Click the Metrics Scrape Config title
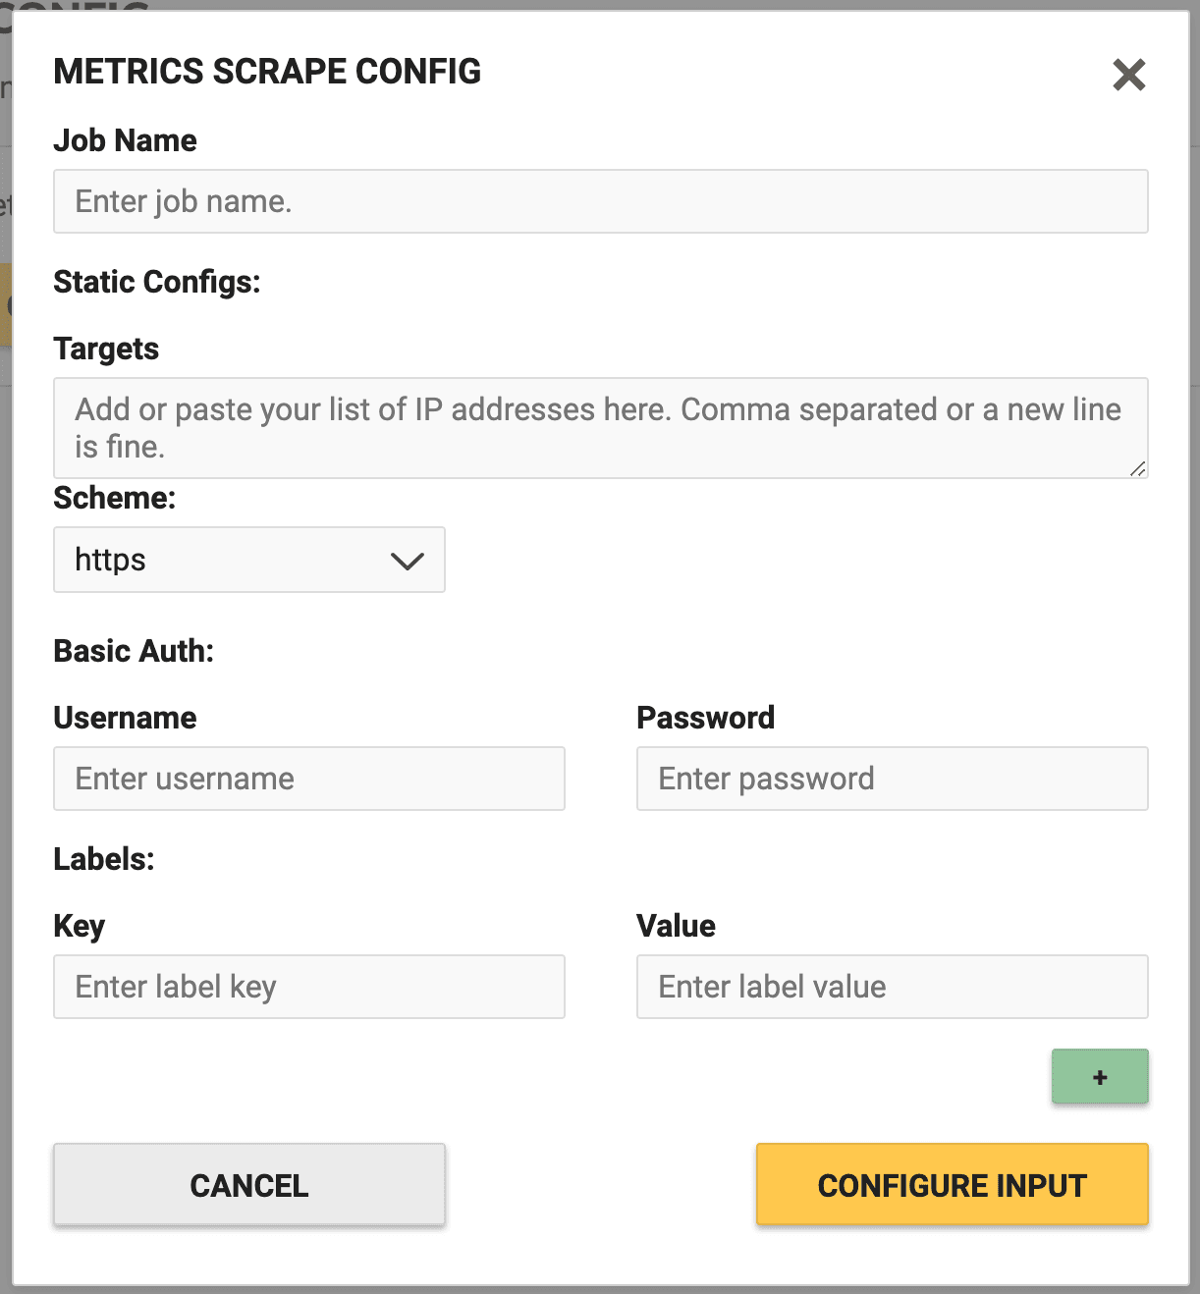 [x=268, y=72]
